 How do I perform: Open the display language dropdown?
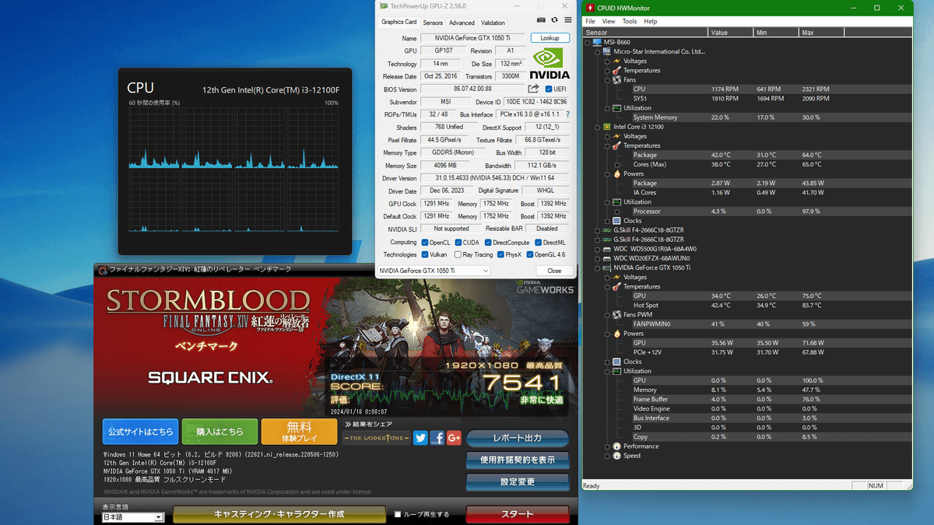tap(133, 517)
